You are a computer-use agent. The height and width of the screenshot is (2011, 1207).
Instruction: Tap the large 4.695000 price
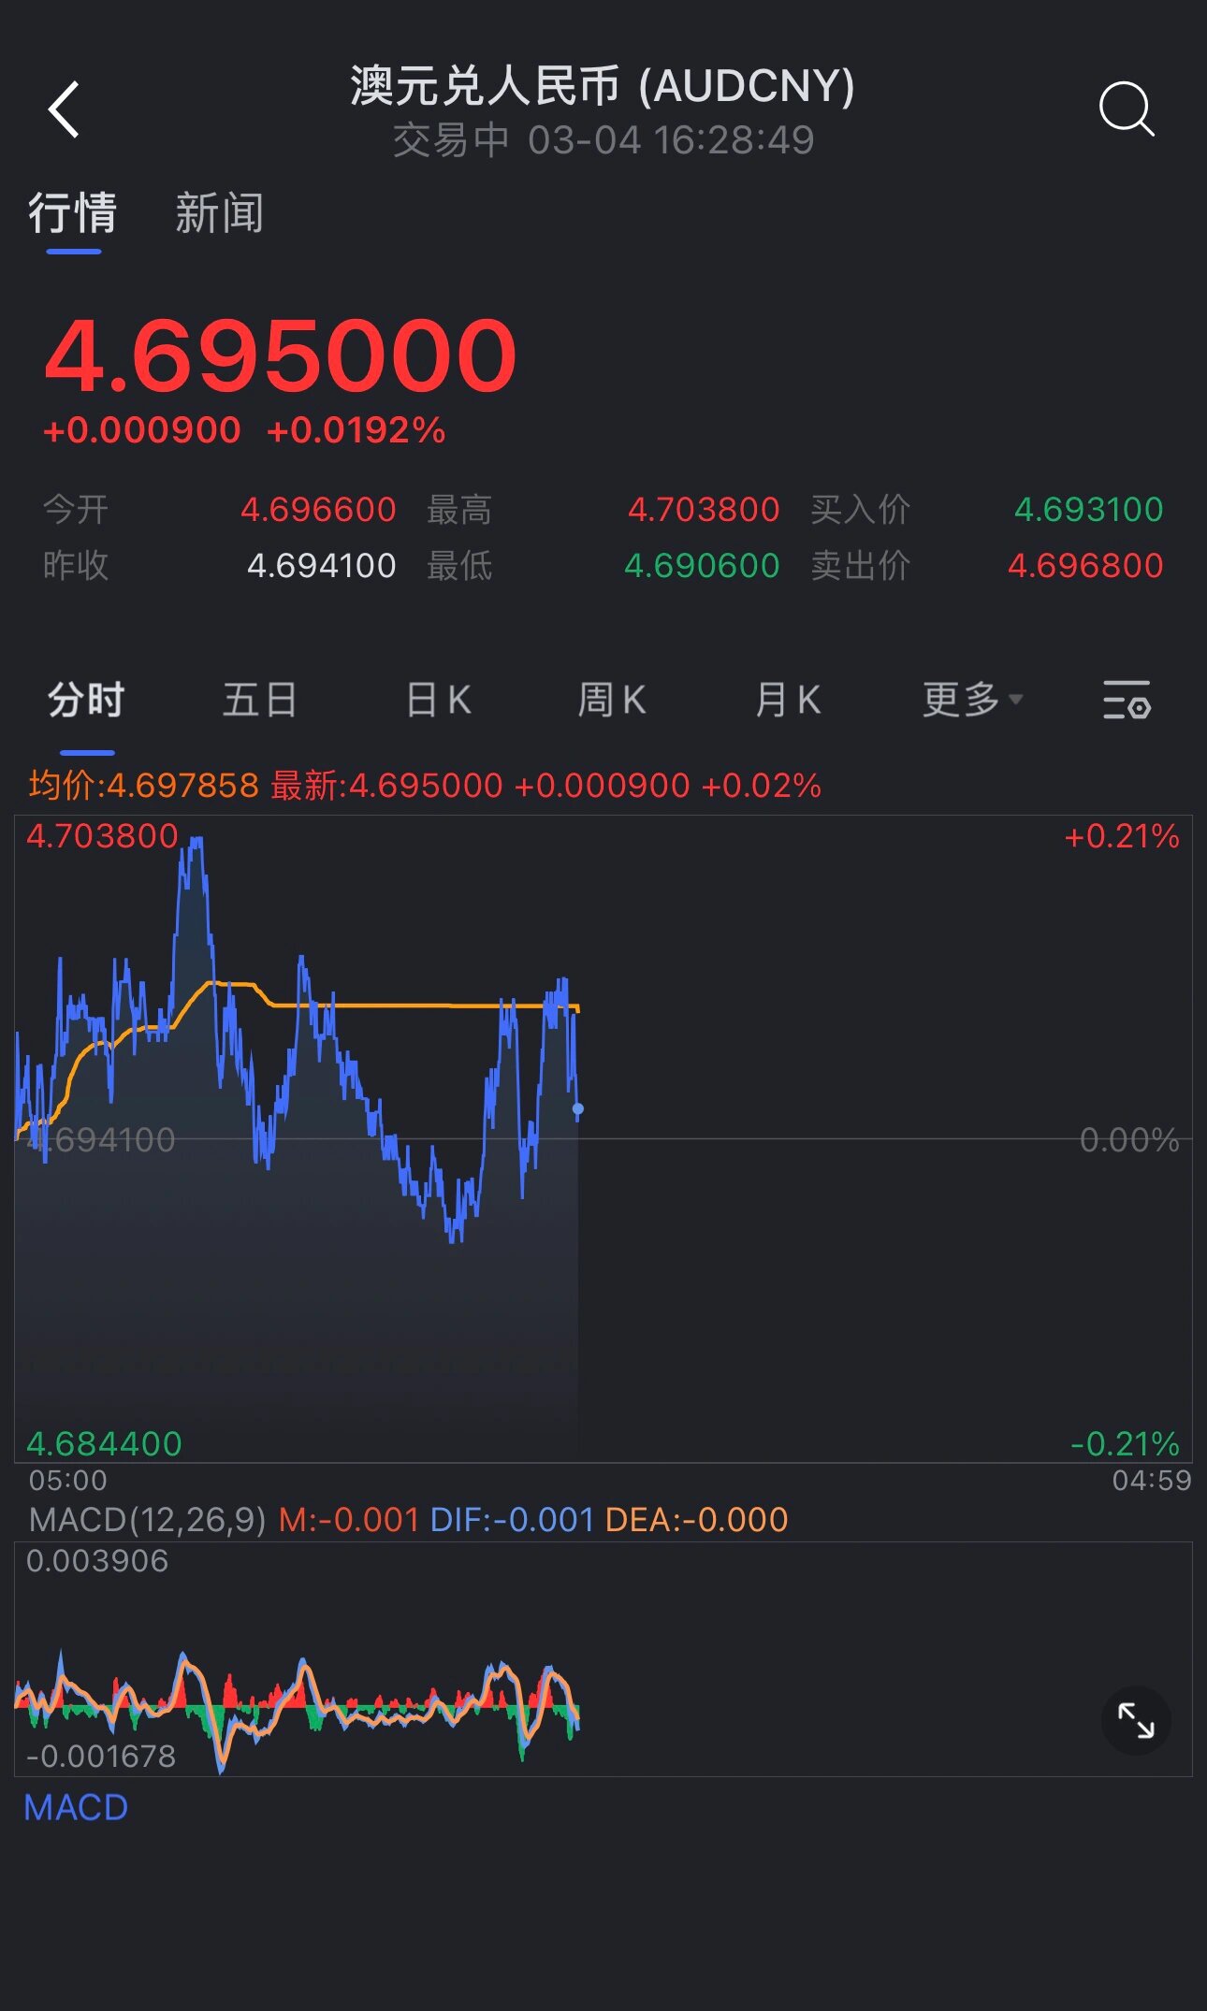[x=281, y=356]
